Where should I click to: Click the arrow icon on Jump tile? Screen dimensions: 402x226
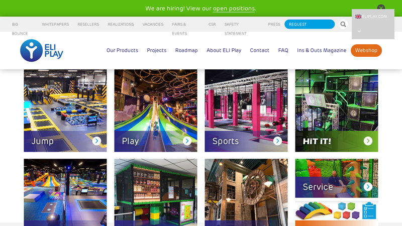(96, 141)
